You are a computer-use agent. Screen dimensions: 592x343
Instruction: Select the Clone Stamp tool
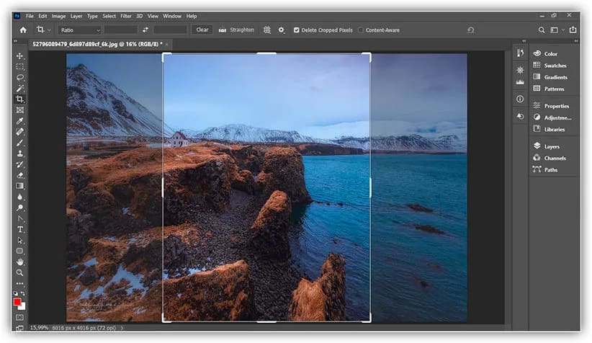tap(20, 153)
